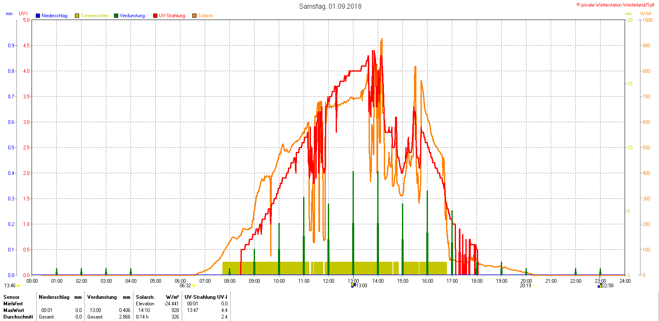Click the Solarstr. column header in the table
Screen dimensions: 659x321
[x=145, y=297]
